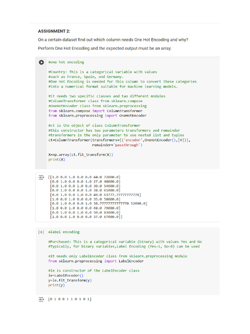Image resolution: width=250 pixels, height=334 pixels.
Task: Place cursor on the ColumnTransformer import line
Action: [95, 111]
